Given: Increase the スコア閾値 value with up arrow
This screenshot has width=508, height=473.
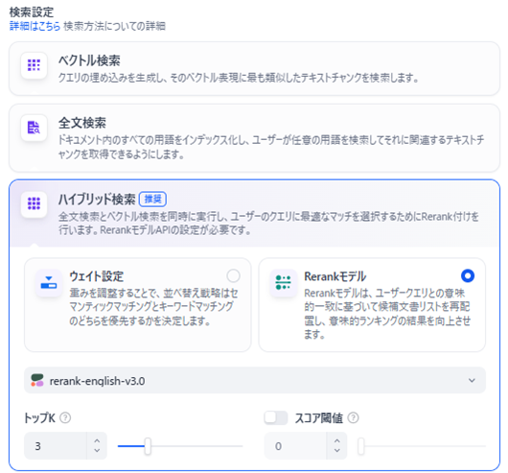Looking at the screenshot, I should 337,441.
